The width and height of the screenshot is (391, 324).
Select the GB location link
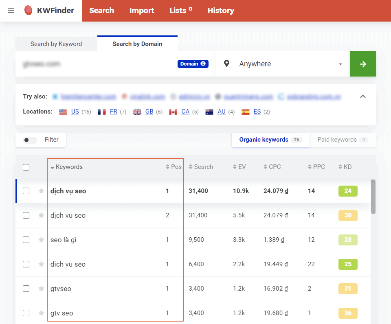coord(149,112)
